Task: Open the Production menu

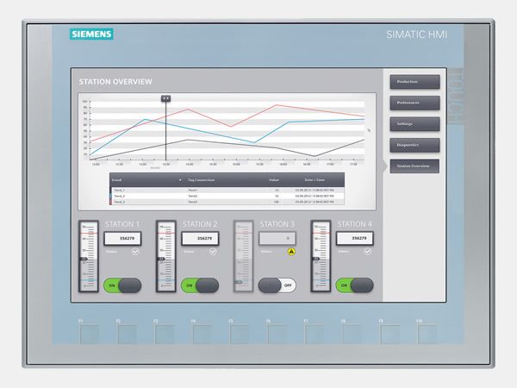Action: point(414,82)
